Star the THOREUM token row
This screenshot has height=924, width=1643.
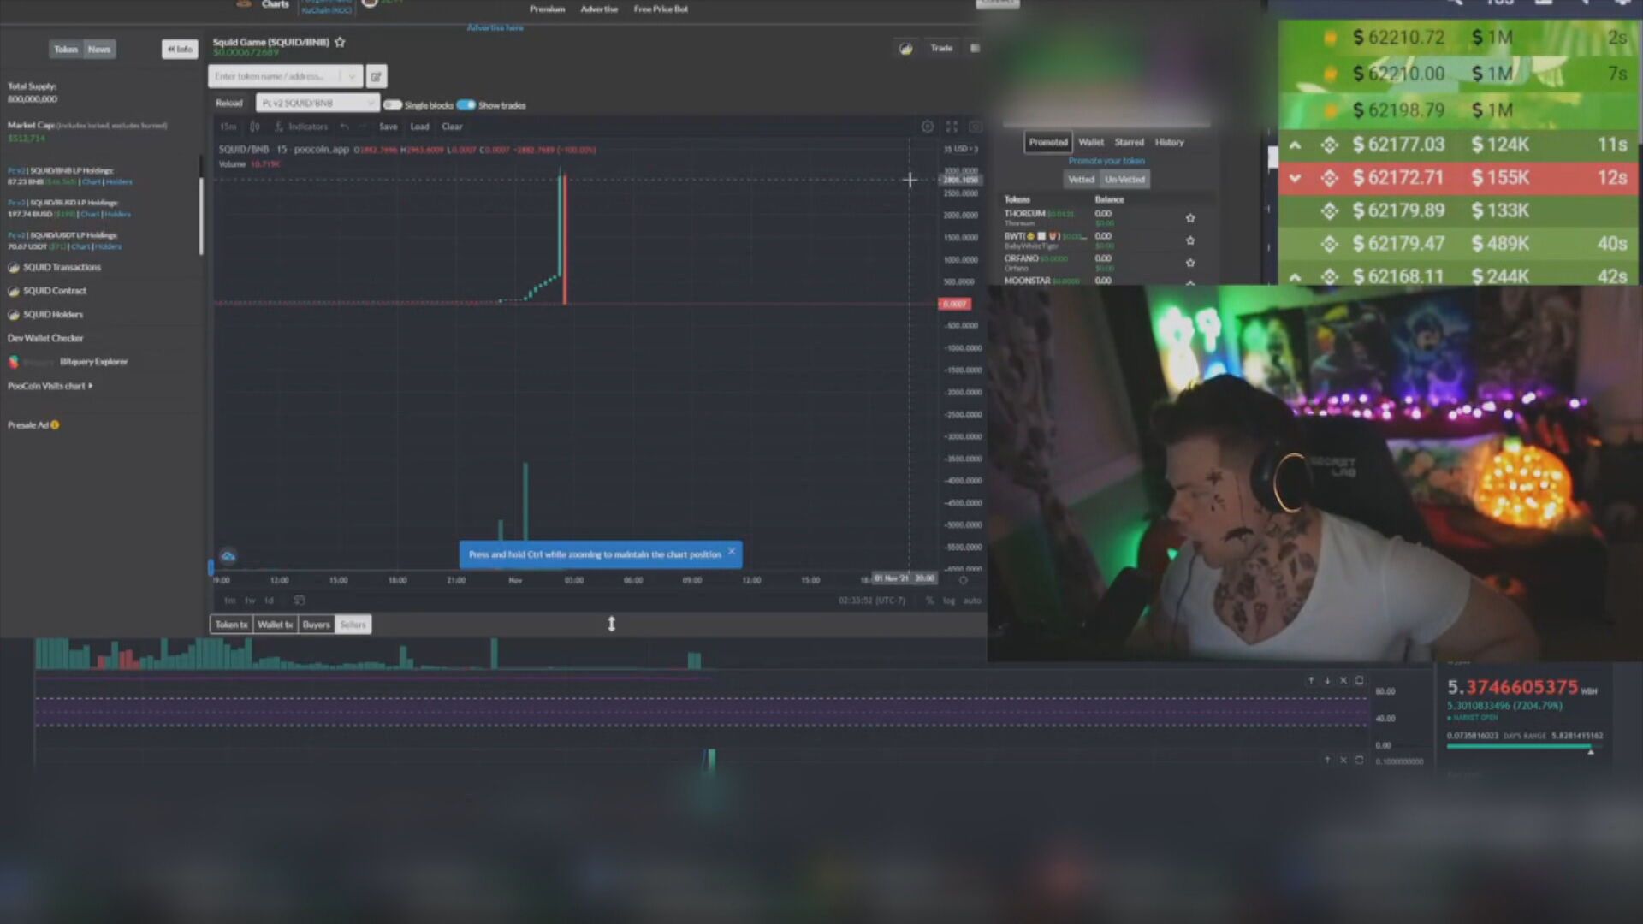[x=1190, y=218]
